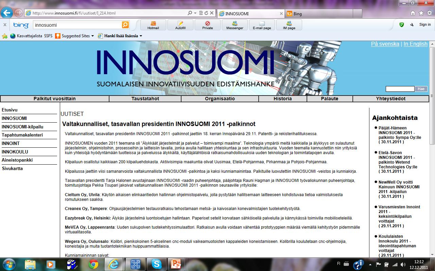Image resolution: width=435 pixels, height=271 pixels.
Task: Close the INNOSUOMI tab
Action: [281, 14]
